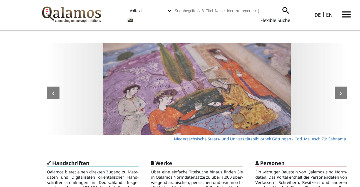This screenshot has height=187, width=360.
Task: Click the Qalamos logo
Action: (x=71, y=14)
